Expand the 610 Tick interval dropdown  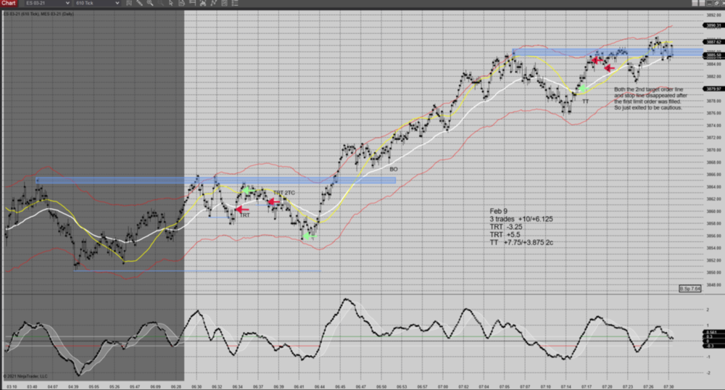117,4
